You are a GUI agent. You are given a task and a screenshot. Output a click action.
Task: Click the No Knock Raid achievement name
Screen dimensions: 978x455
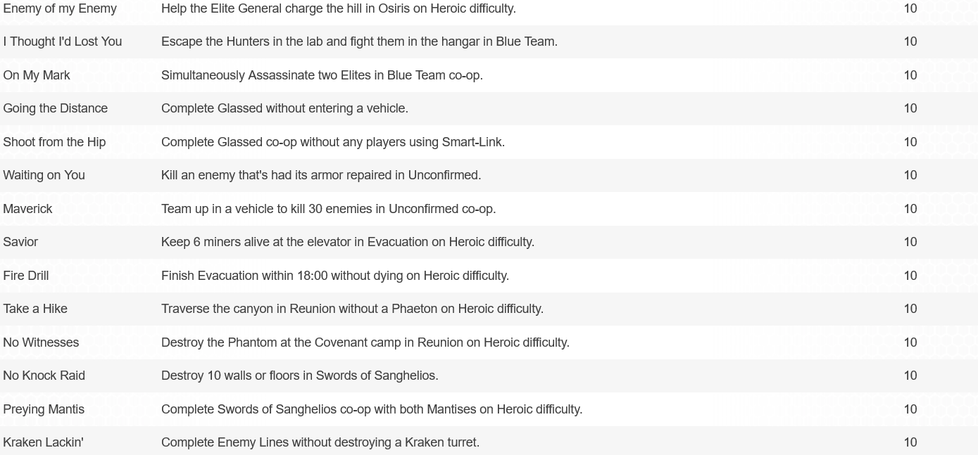point(44,376)
